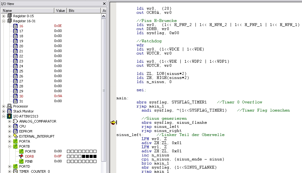Toggle bit 7 of DDRB register
302x173 pixels.
tap(69, 156)
